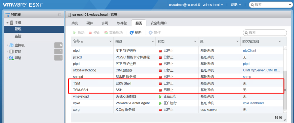Click the Storage icon in navigator
This screenshot has height=123, width=294.
click(11, 52)
